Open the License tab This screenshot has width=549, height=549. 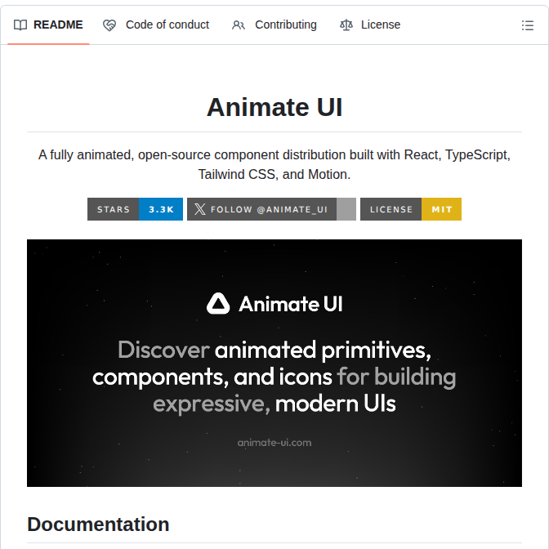coord(370,25)
